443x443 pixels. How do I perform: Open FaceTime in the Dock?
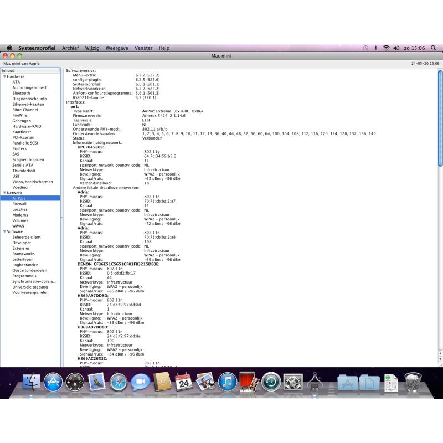click(x=141, y=382)
